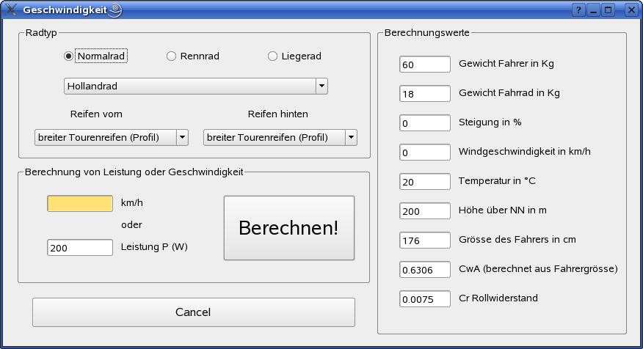Click the question mark help button
643x349 pixels.
[x=579, y=10]
